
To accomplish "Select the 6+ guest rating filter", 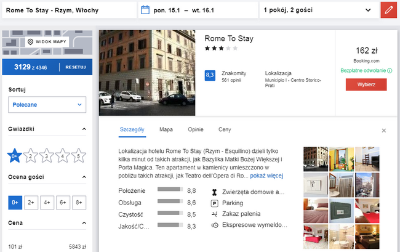I will click(63, 203).
